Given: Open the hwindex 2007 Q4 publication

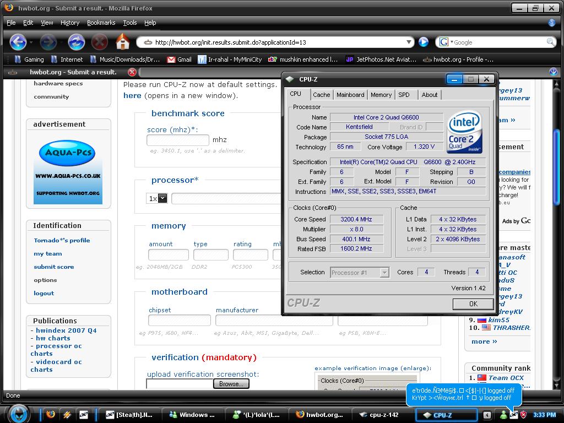Looking at the screenshot, I should [x=66, y=330].
